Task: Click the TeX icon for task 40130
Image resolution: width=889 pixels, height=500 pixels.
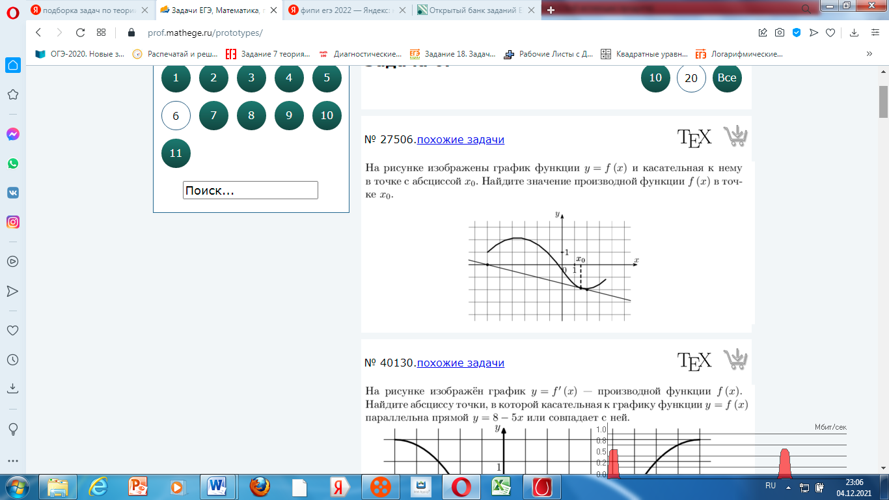Action: (694, 360)
